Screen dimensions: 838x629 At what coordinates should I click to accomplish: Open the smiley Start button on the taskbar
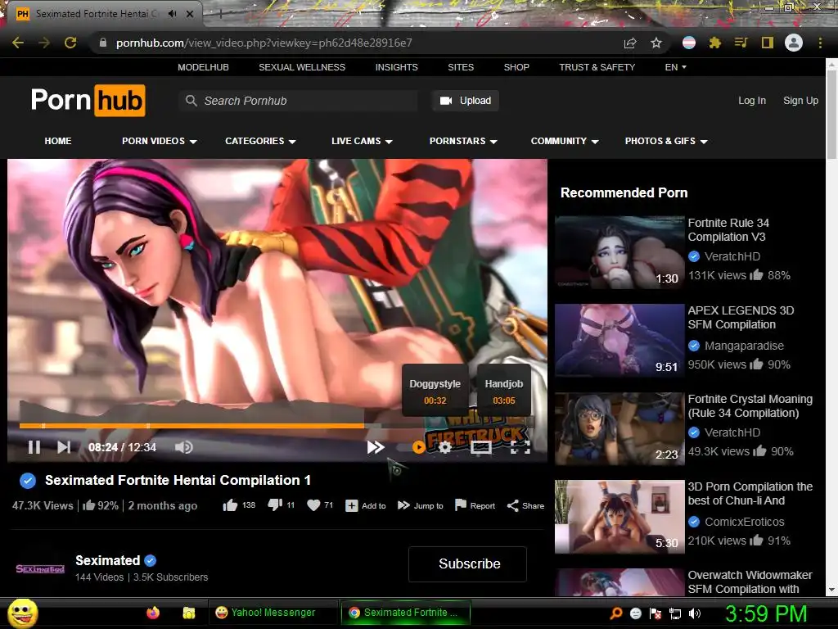coord(22,613)
